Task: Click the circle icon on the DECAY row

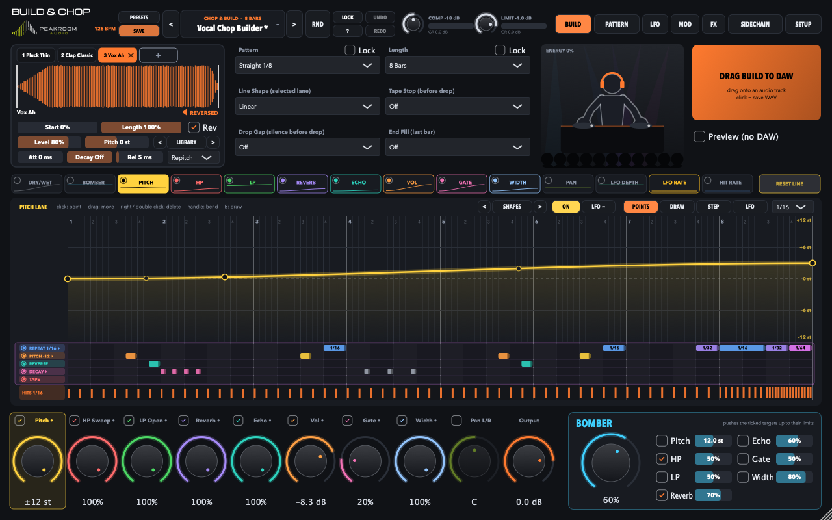Action: 24,372
